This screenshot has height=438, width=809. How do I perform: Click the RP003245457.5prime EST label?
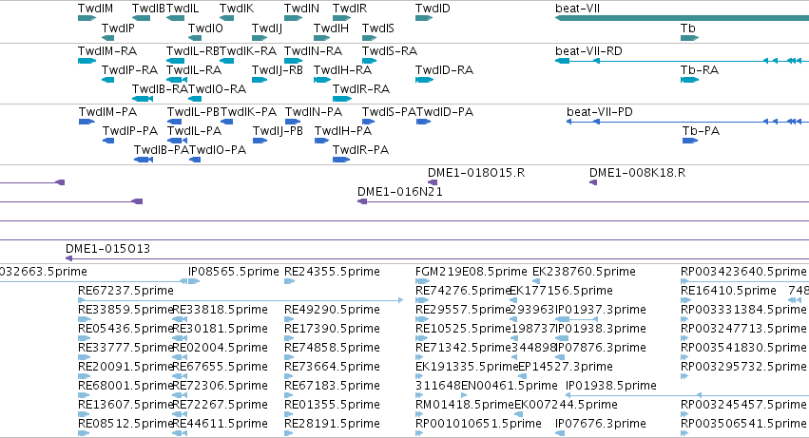743,406
